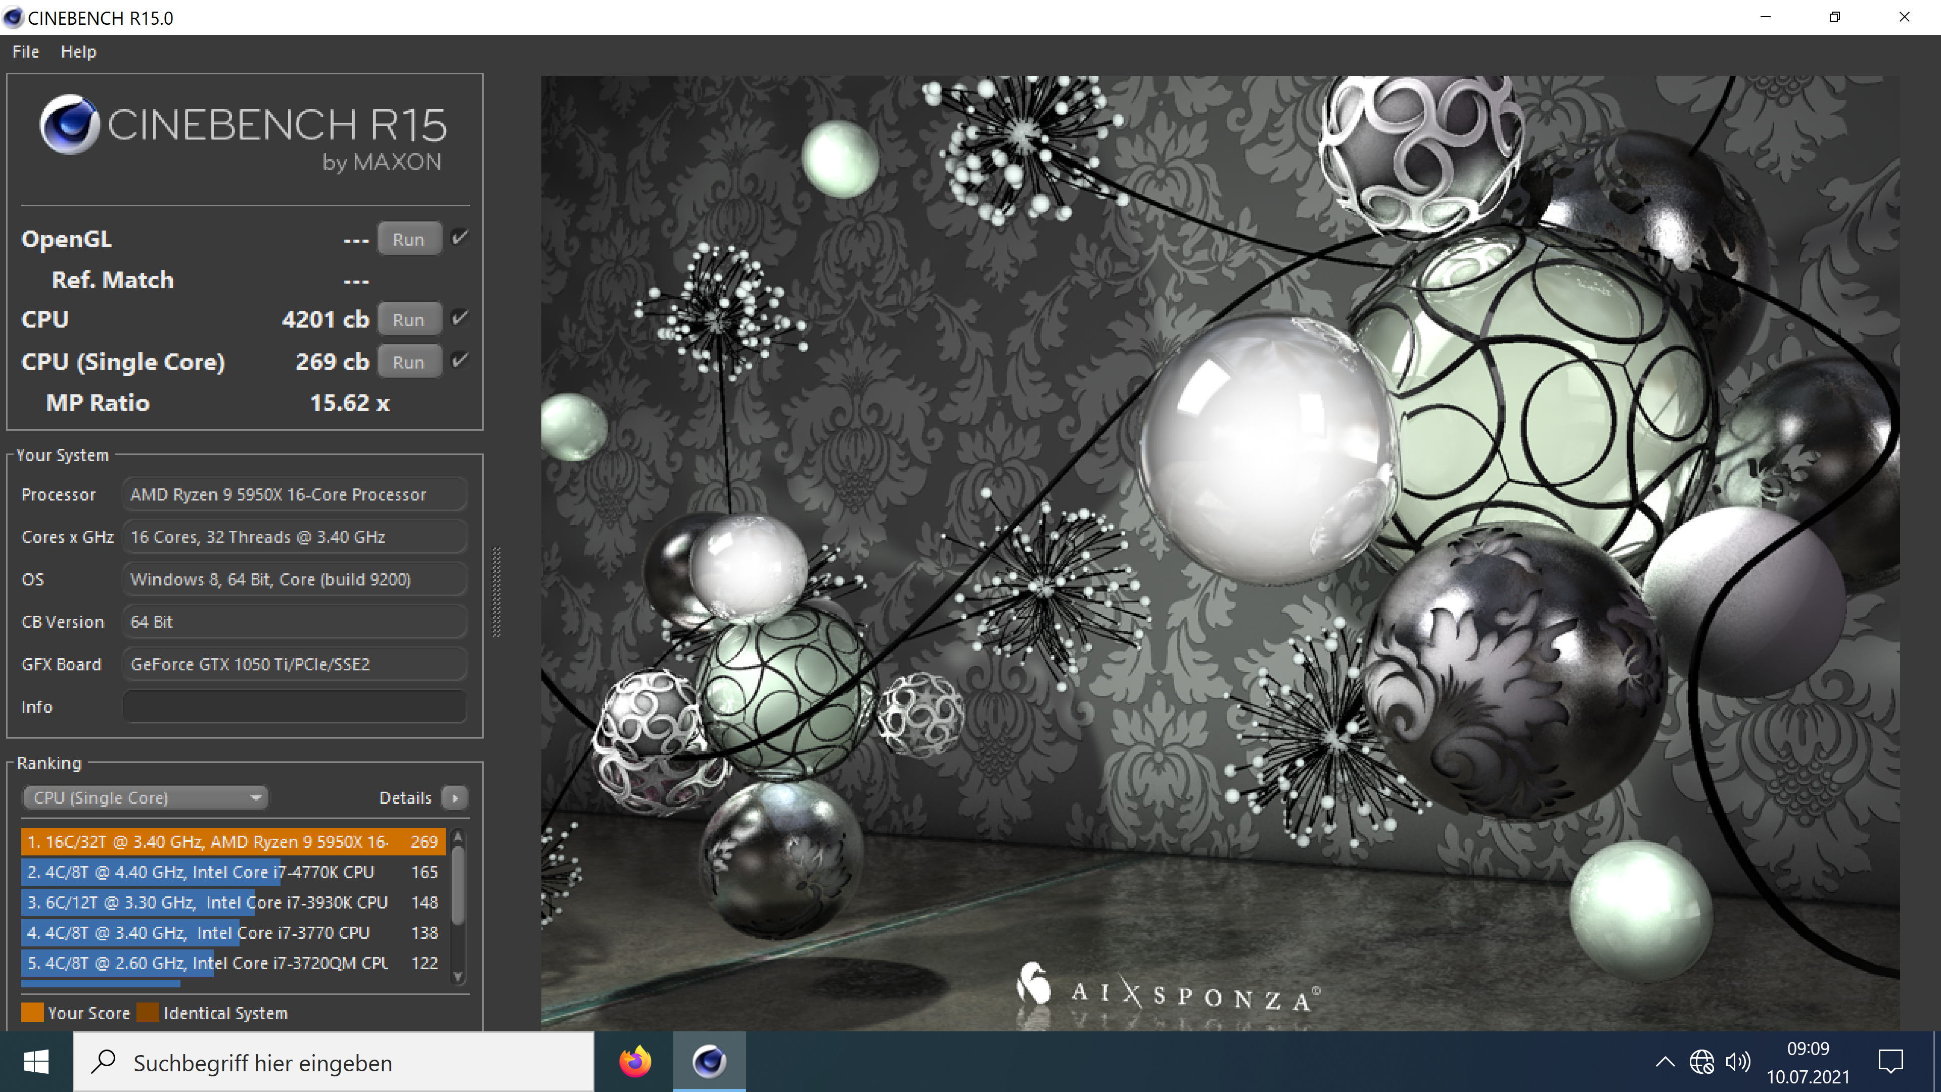Open the Help menu
Image resolution: width=1941 pixels, height=1092 pixels.
(78, 52)
